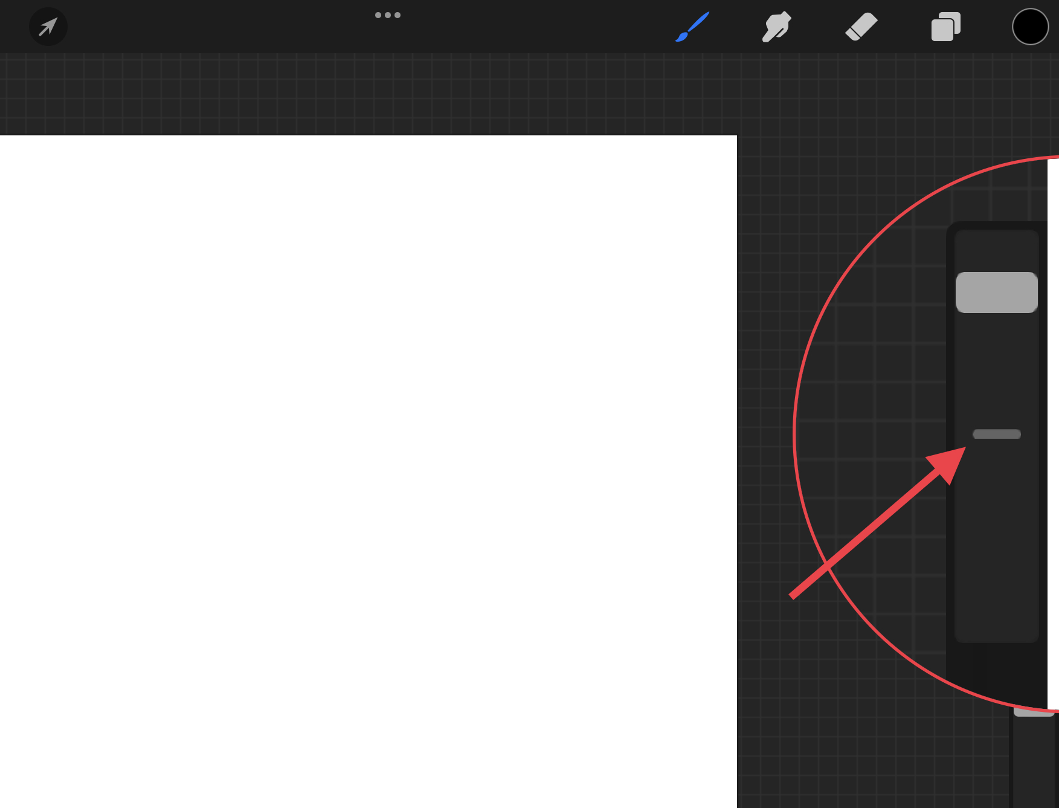Open the three-dot menu at top center
Viewport: 1059px width, 808px height.
pyautogui.click(x=388, y=15)
